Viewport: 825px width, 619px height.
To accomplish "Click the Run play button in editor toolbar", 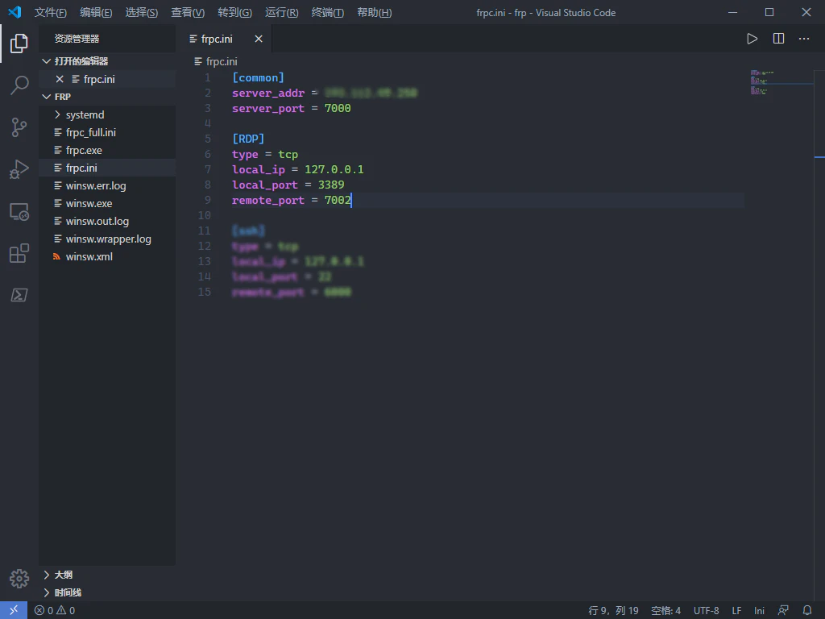I will tap(752, 39).
